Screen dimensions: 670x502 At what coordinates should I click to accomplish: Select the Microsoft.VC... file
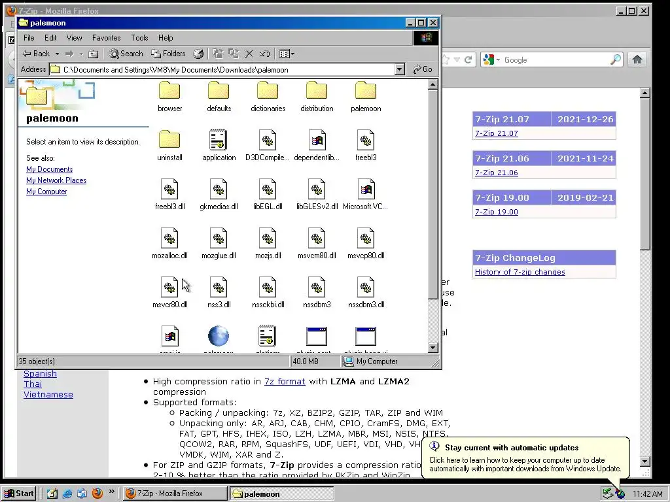[x=366, y=195]
